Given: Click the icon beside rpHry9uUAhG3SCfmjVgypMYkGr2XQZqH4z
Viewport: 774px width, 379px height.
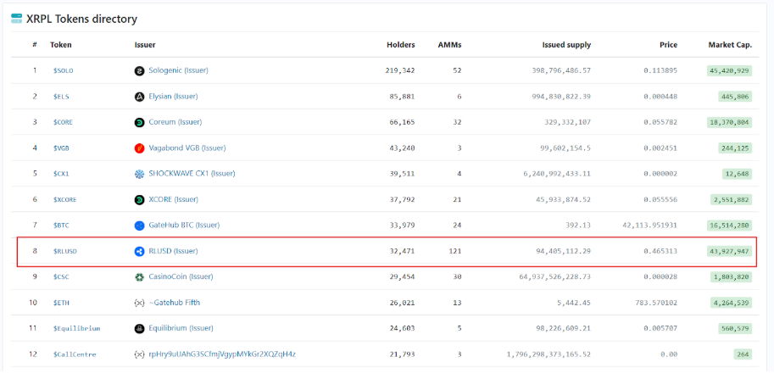Looking at the screenshot, I should click(x=139, y=354).
